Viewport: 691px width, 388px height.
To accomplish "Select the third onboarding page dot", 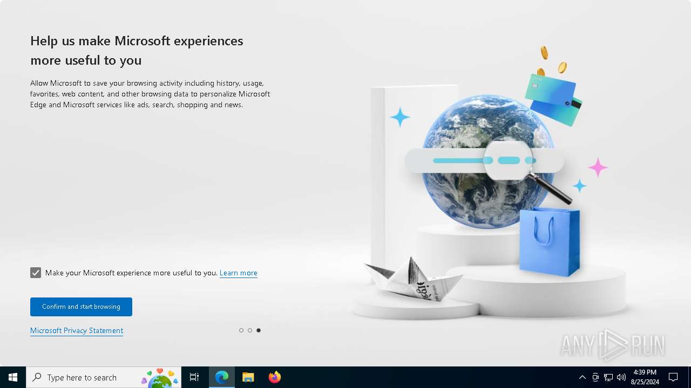I will [x=259, y=330].
